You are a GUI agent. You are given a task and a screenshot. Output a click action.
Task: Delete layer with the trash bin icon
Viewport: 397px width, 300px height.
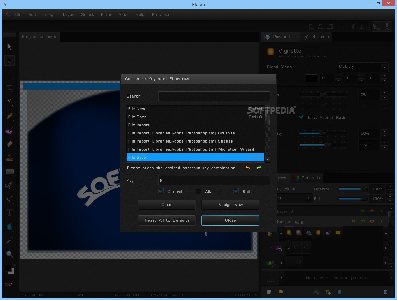pyautogui.click(x=385, y=292)
